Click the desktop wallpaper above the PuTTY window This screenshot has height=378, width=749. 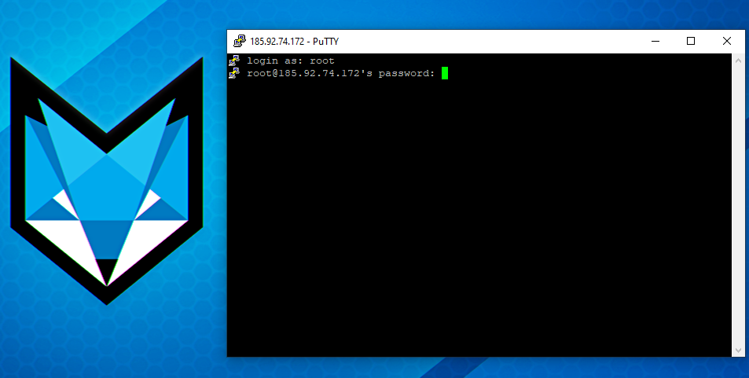[x=472, y=14]
